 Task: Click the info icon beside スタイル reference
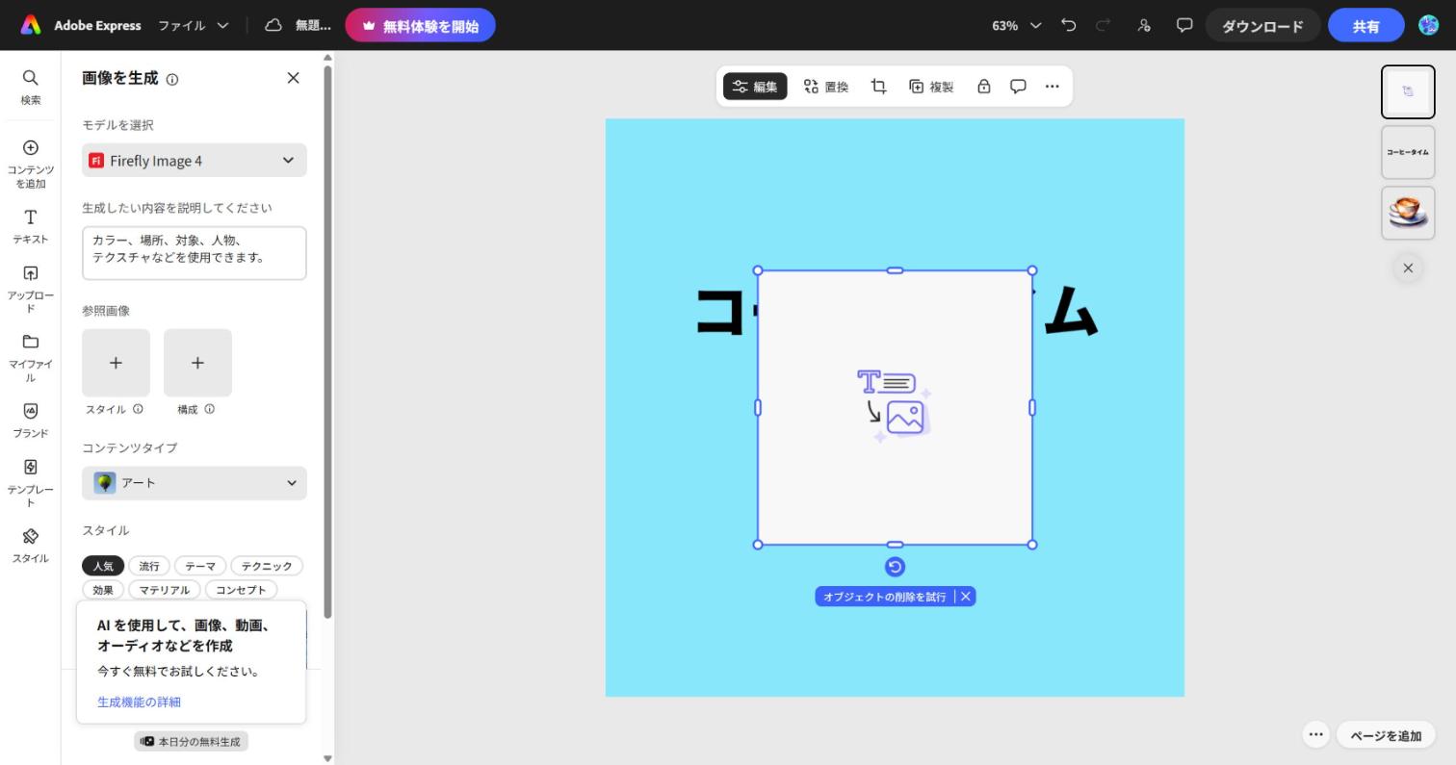tap(138, 409)
